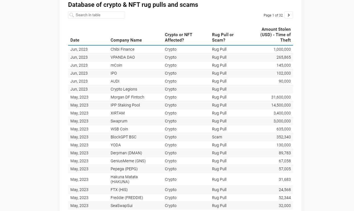
Task: Click the VPANDA DAO company name
Action: (x=123, y=57)
